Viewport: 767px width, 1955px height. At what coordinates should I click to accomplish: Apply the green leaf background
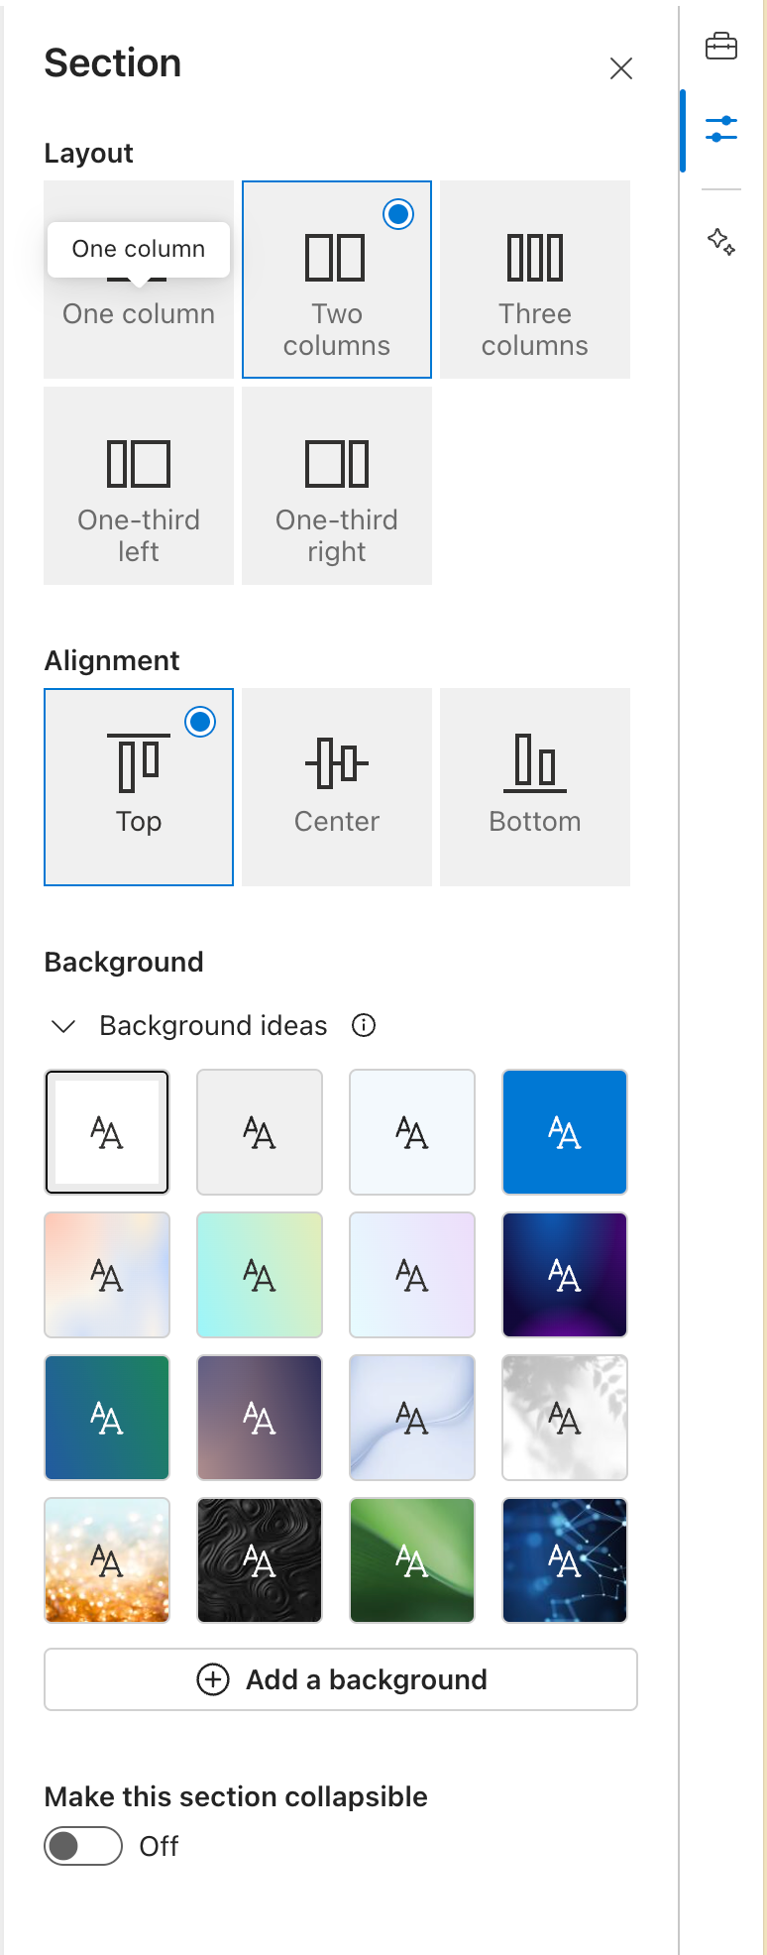click(x=412, y=1560)
